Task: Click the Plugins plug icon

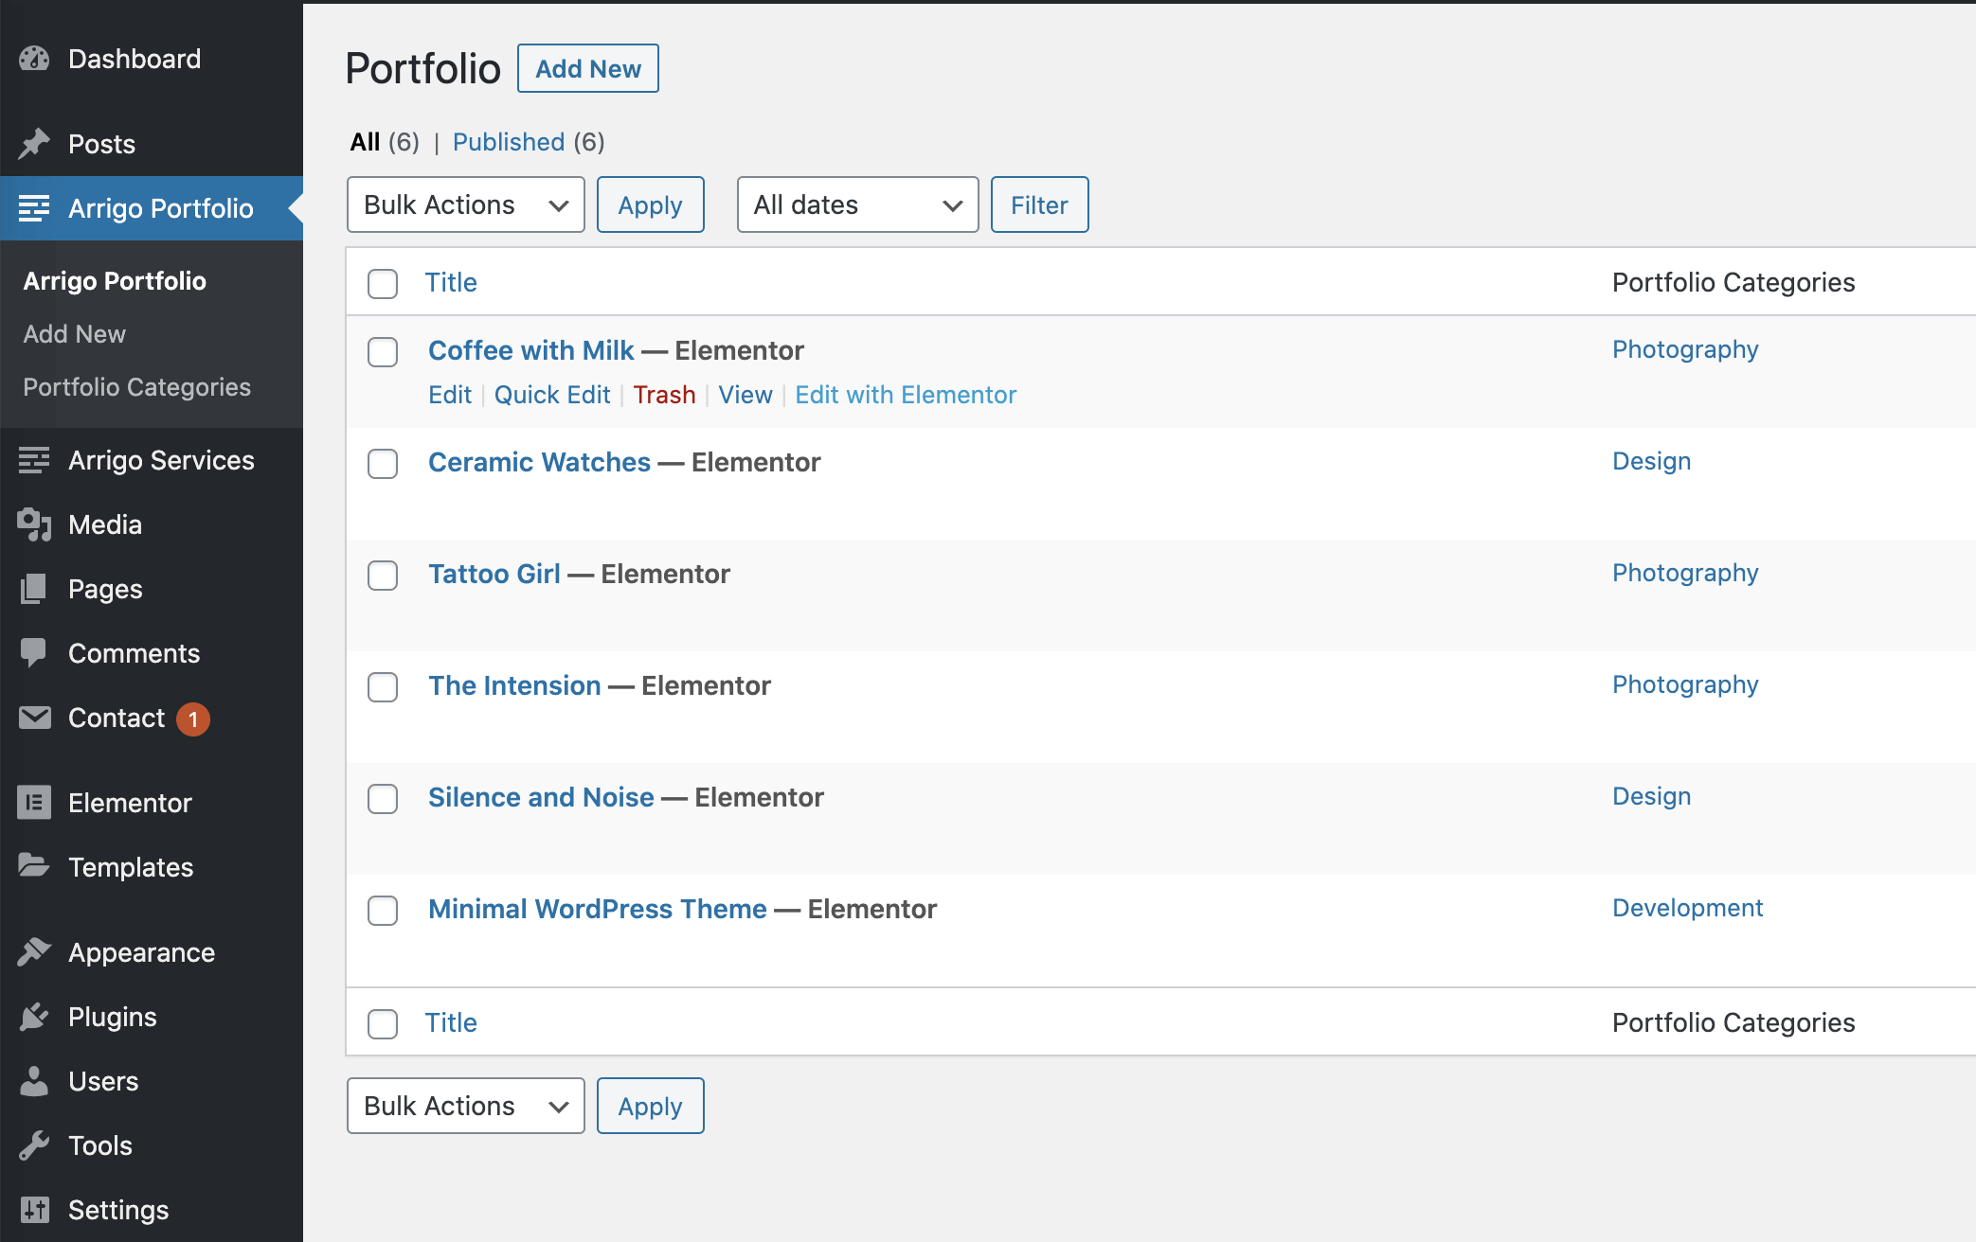Action: 34,1017
